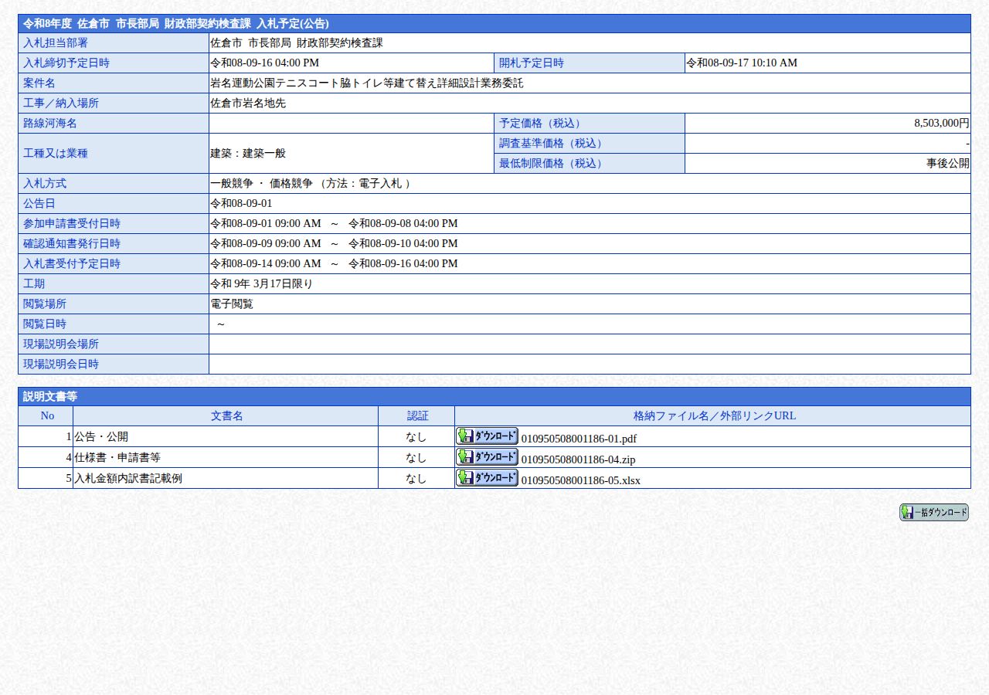Click the 開札予定日時 label
Viewport: 989px width, 695px height.
pos(590,63)
